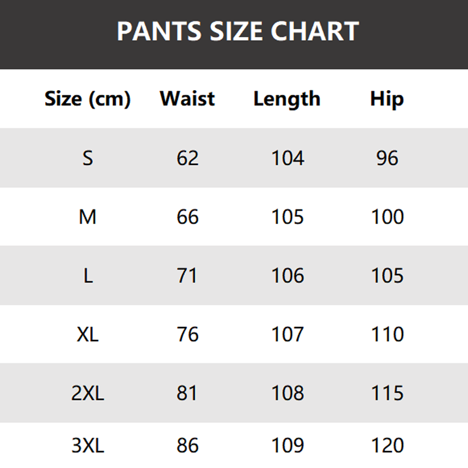The width and height of the screenshot is (468, 468).
Task: Select length value 109 for size 3XL
Action: point(287,446)
